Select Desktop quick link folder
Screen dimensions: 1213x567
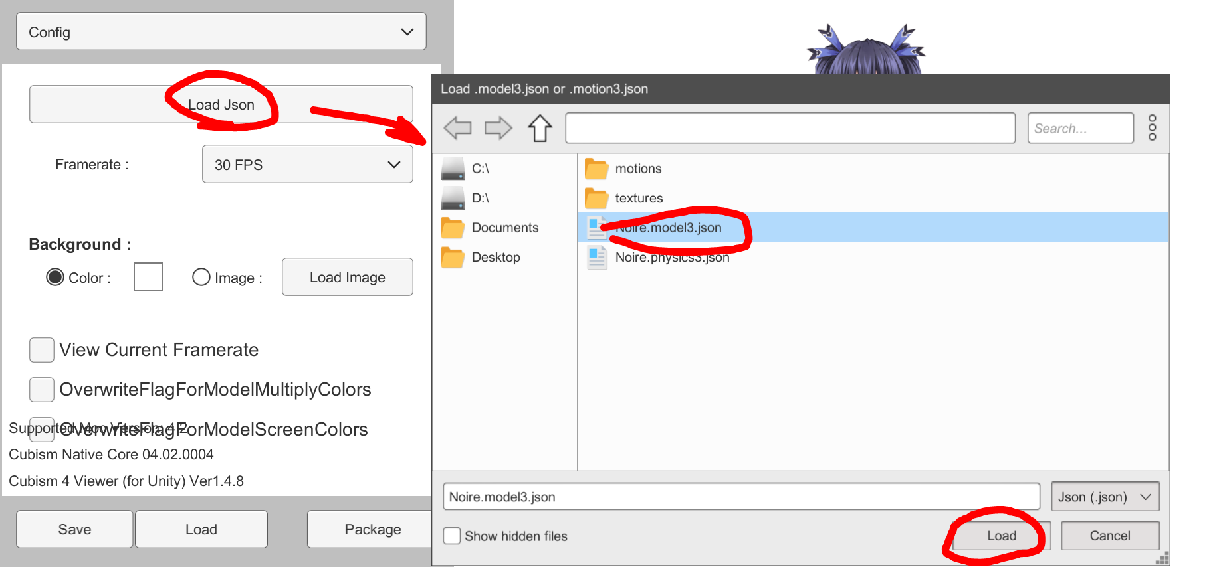click(505, 257)
